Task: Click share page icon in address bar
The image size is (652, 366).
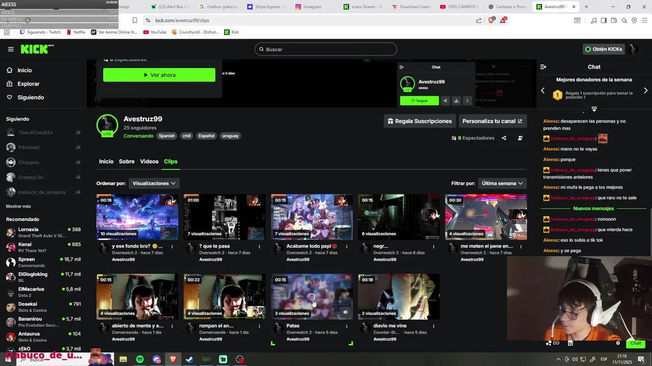Action: click(479, 20)
